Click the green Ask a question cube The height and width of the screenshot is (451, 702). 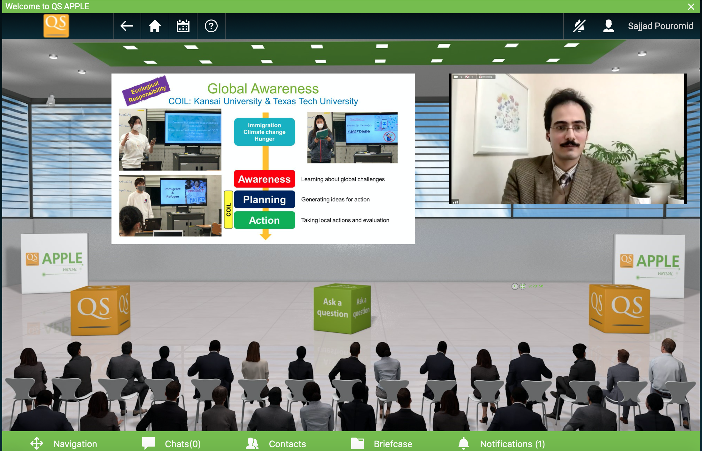pyautogui.click(x=342, y=308)
